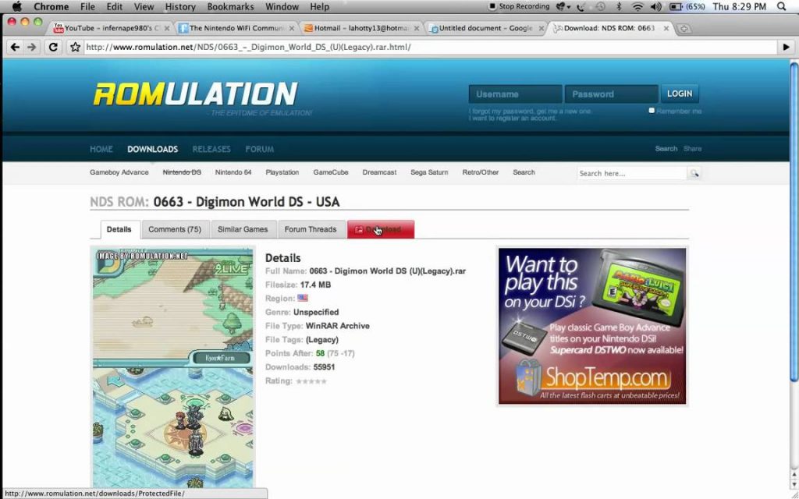Open the Bookmarks menu
The width and height of the screenshot is (799, 499).
point(230,6)
